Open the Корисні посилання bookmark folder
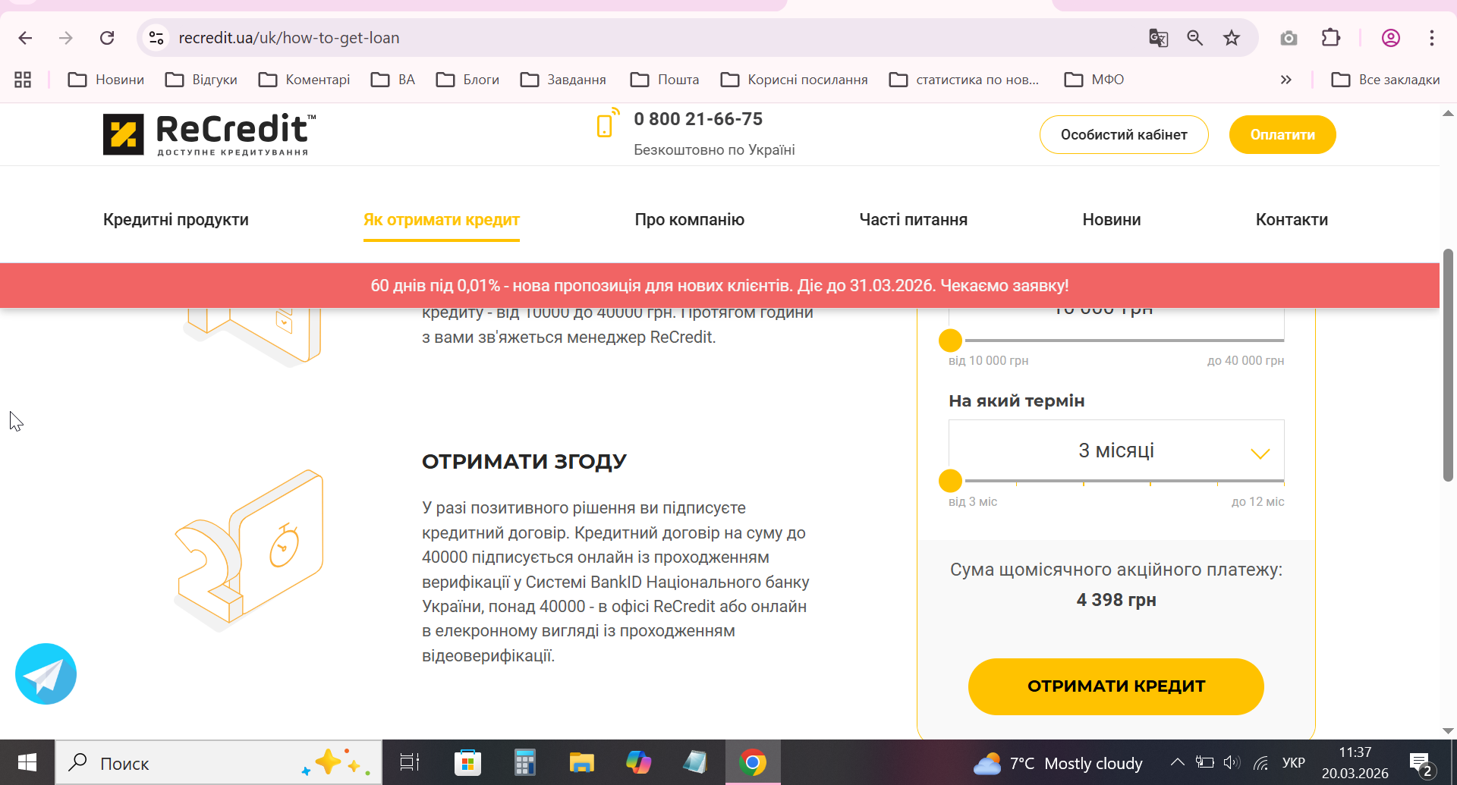 (794, 80)
